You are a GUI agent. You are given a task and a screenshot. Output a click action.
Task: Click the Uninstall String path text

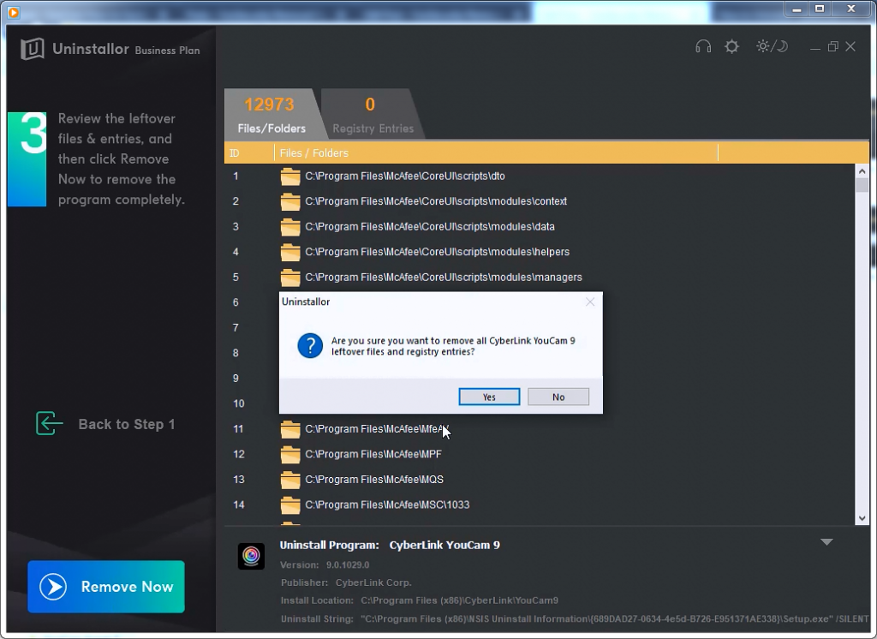coord(615,618)
